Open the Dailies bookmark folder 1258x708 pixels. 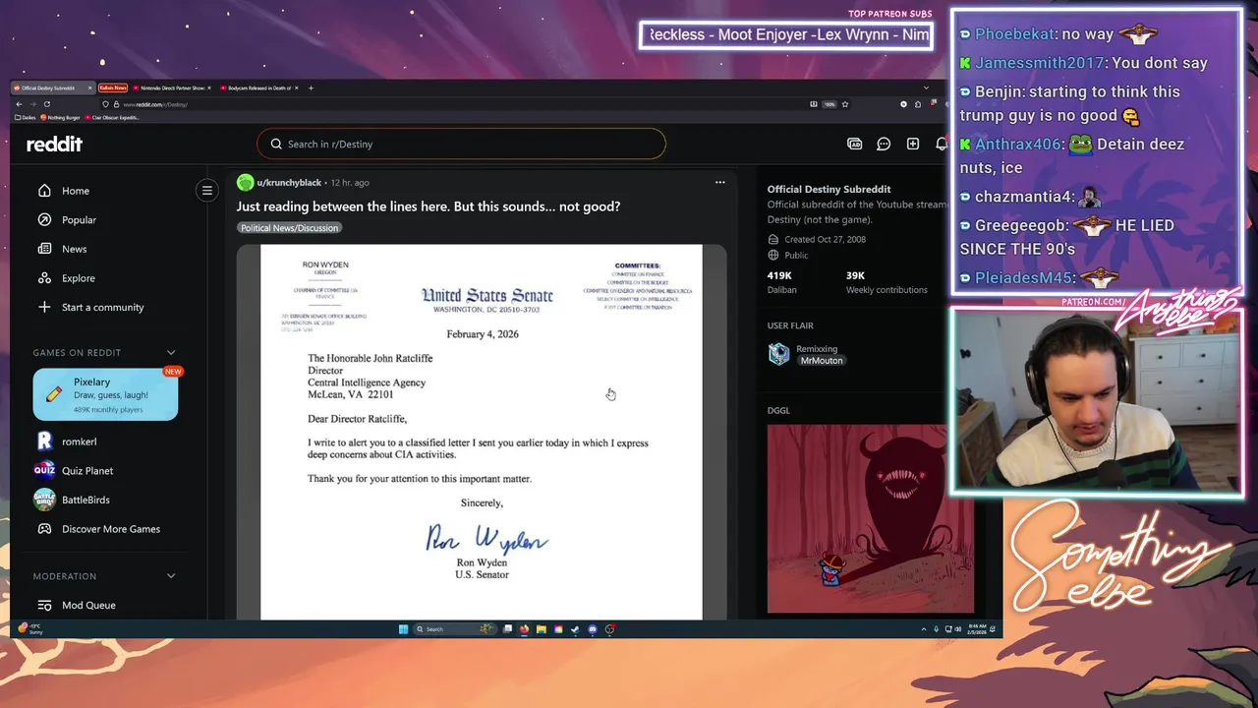[26, 118]
